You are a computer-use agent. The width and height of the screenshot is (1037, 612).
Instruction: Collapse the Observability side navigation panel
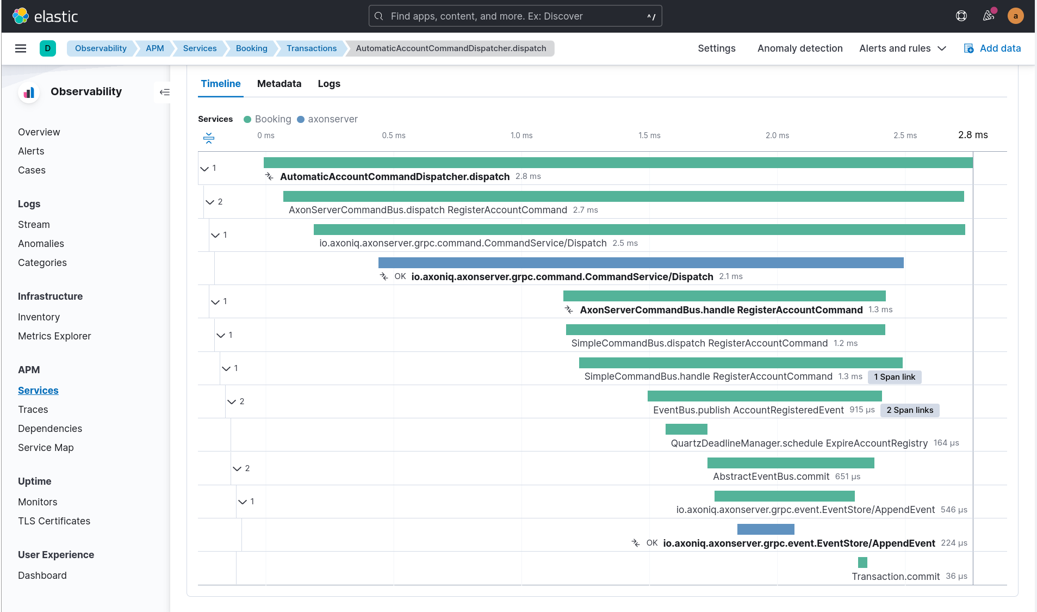pos(164,92)
